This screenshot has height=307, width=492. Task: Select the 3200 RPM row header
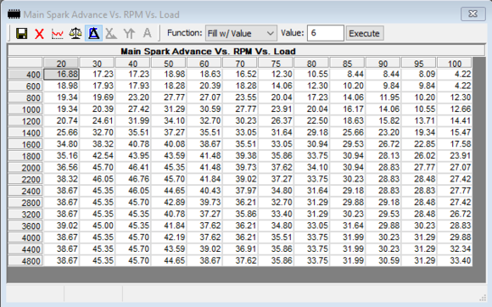pos(25,215)
